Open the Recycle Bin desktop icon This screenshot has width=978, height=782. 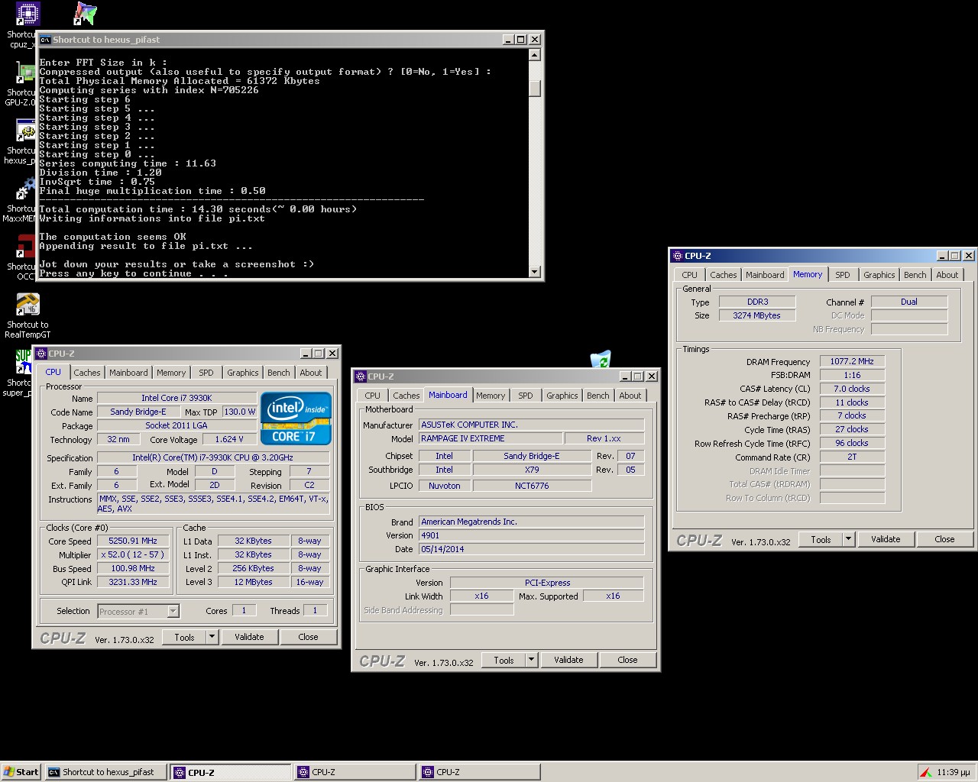pyautogui.click(x=601, y=359)
